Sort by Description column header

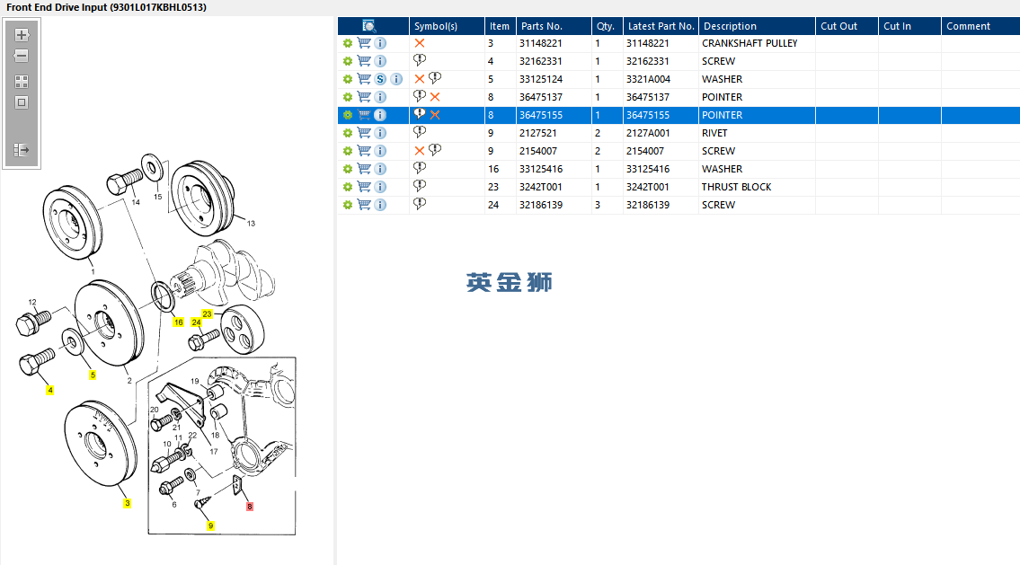pyautogui.click(x=758, y=26)
